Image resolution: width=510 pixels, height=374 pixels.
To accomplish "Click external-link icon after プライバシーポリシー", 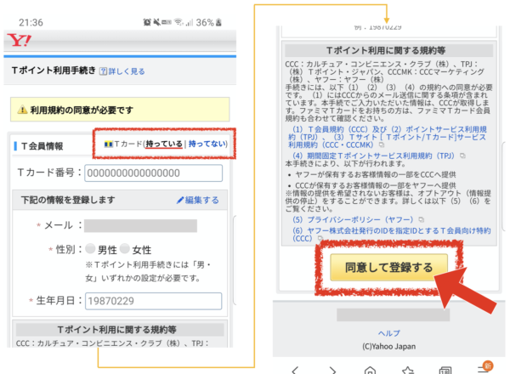I will 421,220.
